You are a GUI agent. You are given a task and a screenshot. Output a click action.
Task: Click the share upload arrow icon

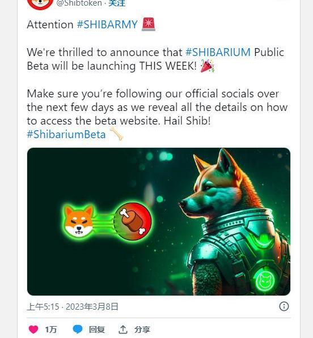coord(122,330)
